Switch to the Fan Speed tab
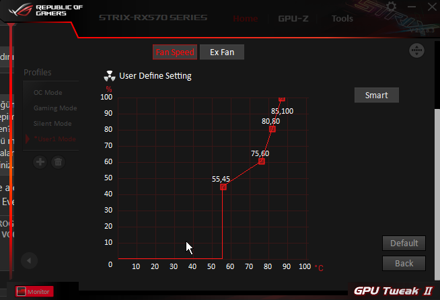 pos(175,52)
